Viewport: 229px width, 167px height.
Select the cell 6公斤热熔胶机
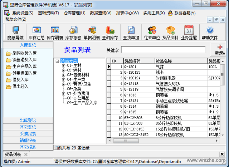coord(181,118)
